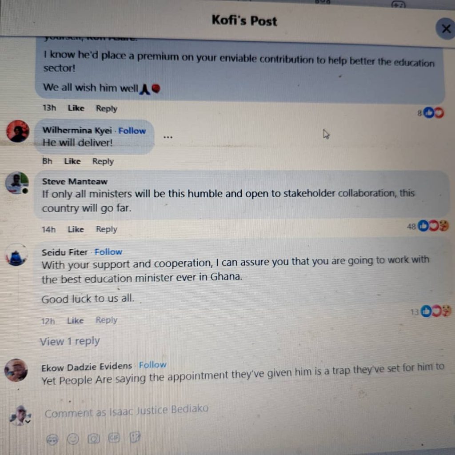Expand View 1 reply under Seidu Fiter
The height and width of the screenshot is (455, 455).
click(x=70, y=341)
